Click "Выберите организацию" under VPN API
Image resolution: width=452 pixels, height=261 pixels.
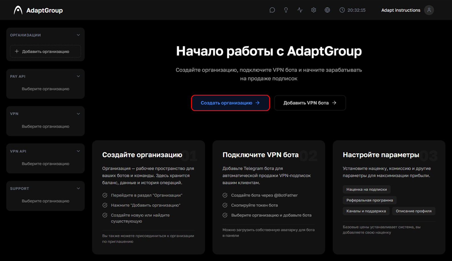click(x=46, y=164)
